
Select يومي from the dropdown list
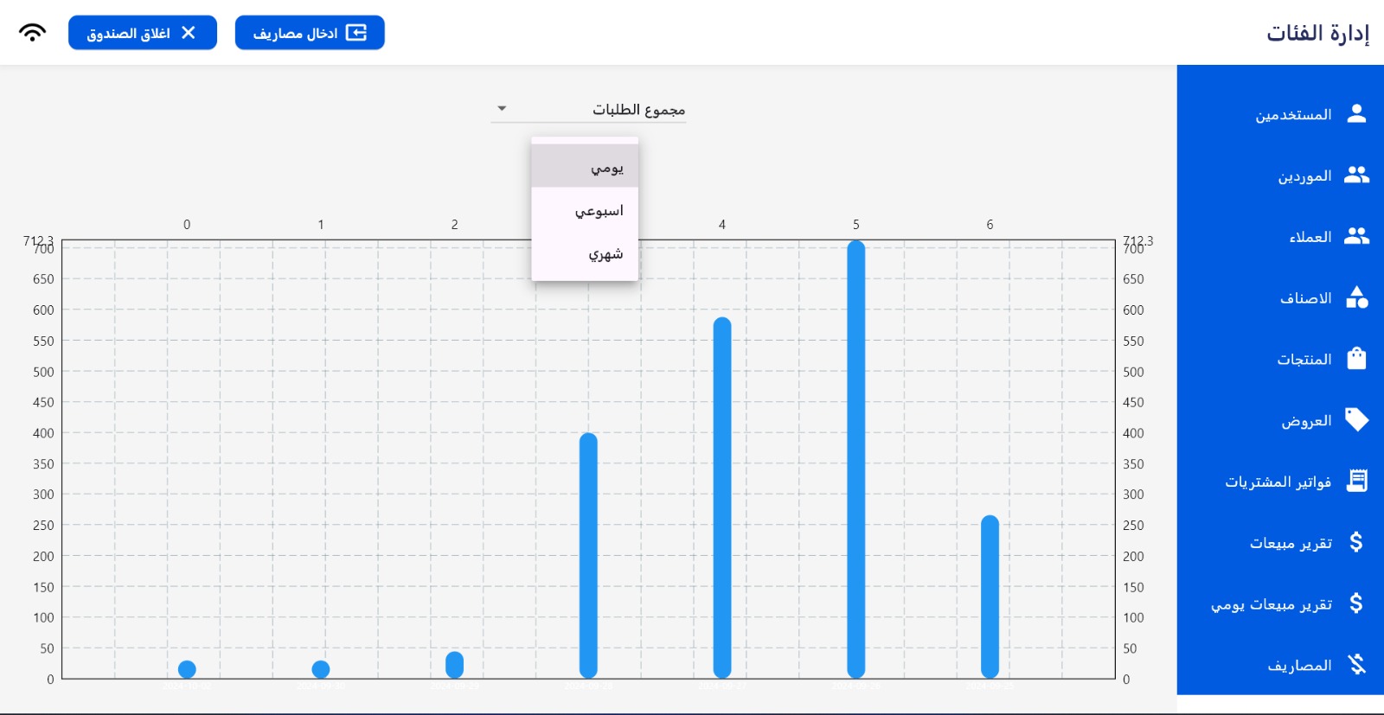tap(585, 167)
